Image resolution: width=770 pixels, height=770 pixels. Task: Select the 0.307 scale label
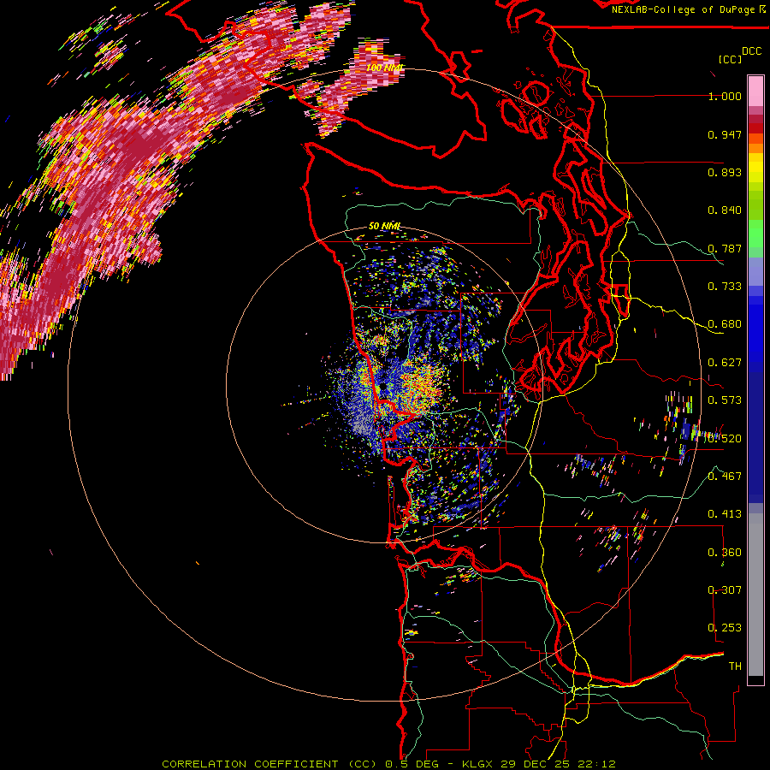(725, 589)
